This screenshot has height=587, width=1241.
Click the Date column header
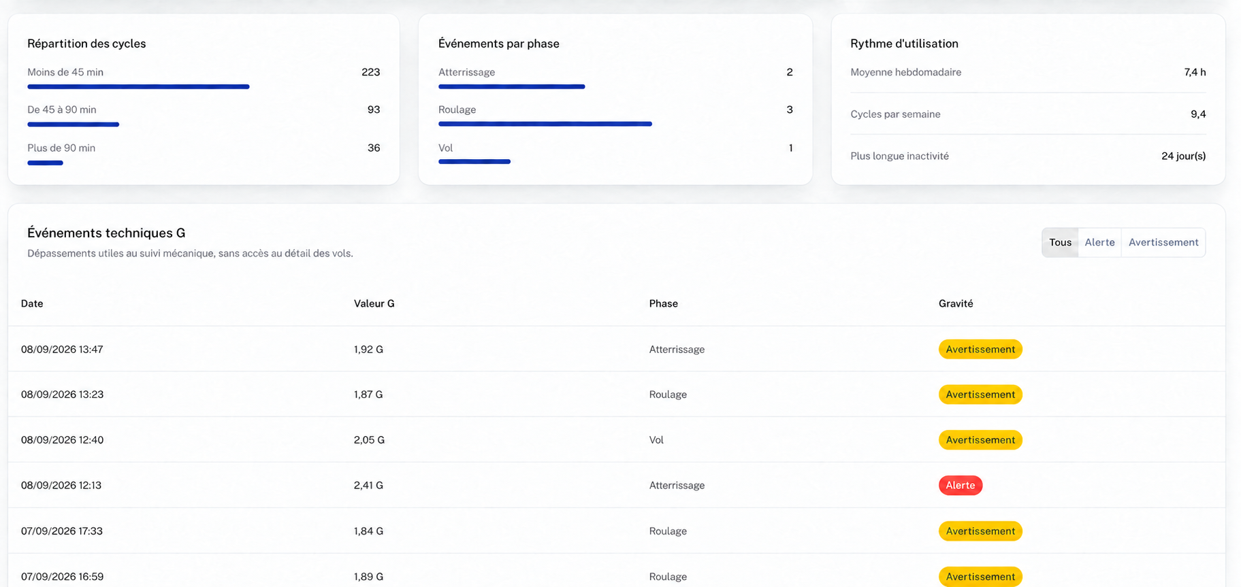point(32,303)
